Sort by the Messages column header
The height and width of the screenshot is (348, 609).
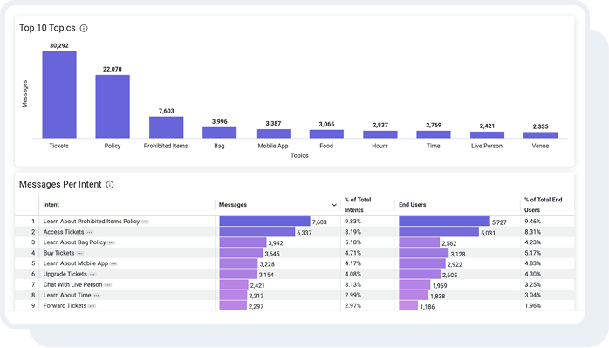(233, 205)
